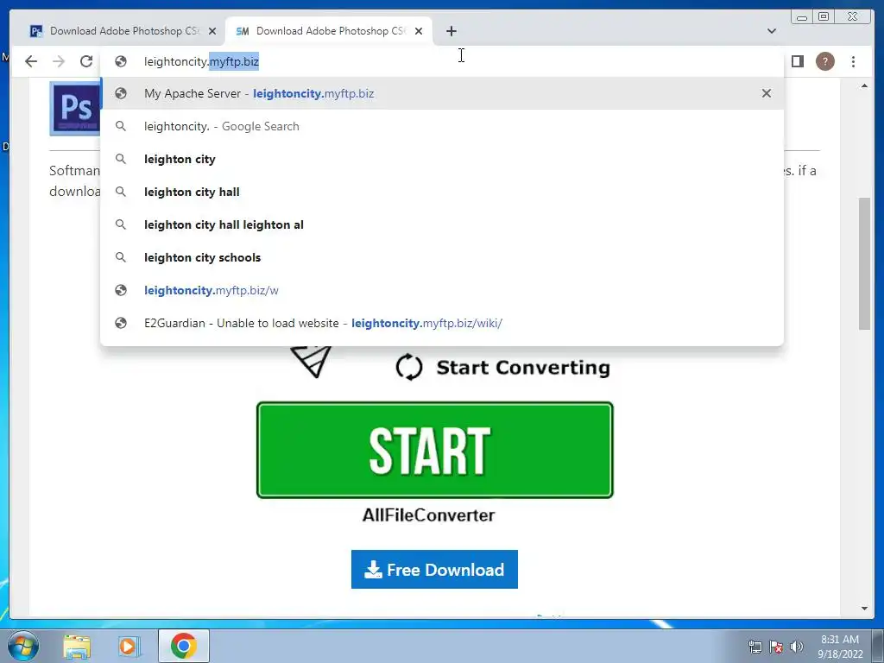The image size is (884, 663).
Task: Select 'leightoncity. - Google Search' suggestion
Action: click(442, 126)
